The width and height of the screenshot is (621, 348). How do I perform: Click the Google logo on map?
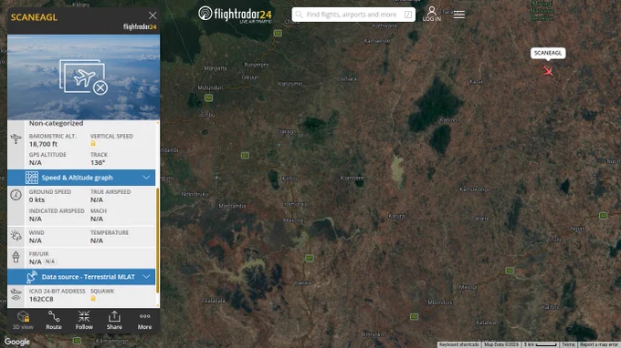(x=17, y=342)
